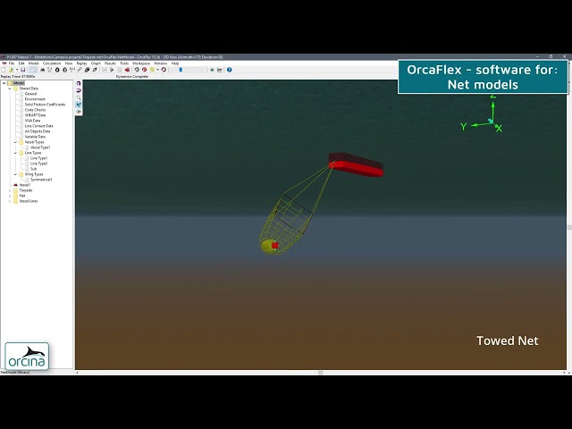Select Environment in the model tree
The width and height of the screenshot is (572, 429).
click(35, 99)
